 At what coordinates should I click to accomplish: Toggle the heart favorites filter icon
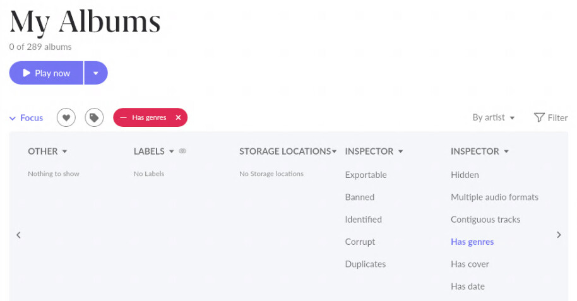click(66, 118)
